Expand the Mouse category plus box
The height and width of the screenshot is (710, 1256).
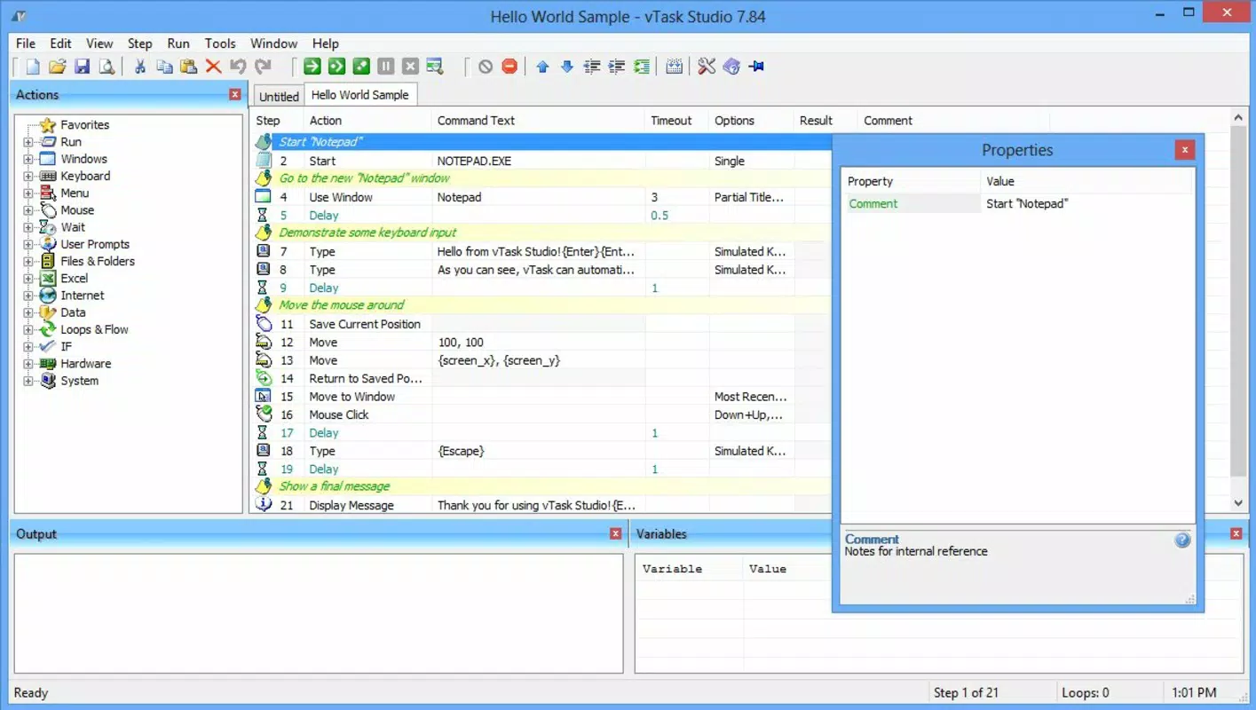click(28, 210)
